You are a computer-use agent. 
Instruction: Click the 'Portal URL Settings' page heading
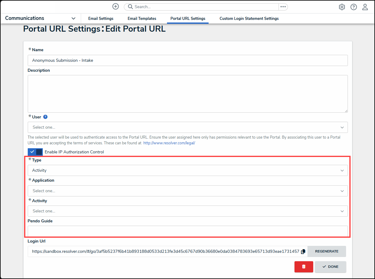(61, 29)
